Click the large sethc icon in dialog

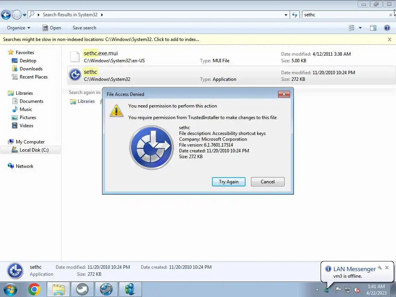(x=151, y=147)
